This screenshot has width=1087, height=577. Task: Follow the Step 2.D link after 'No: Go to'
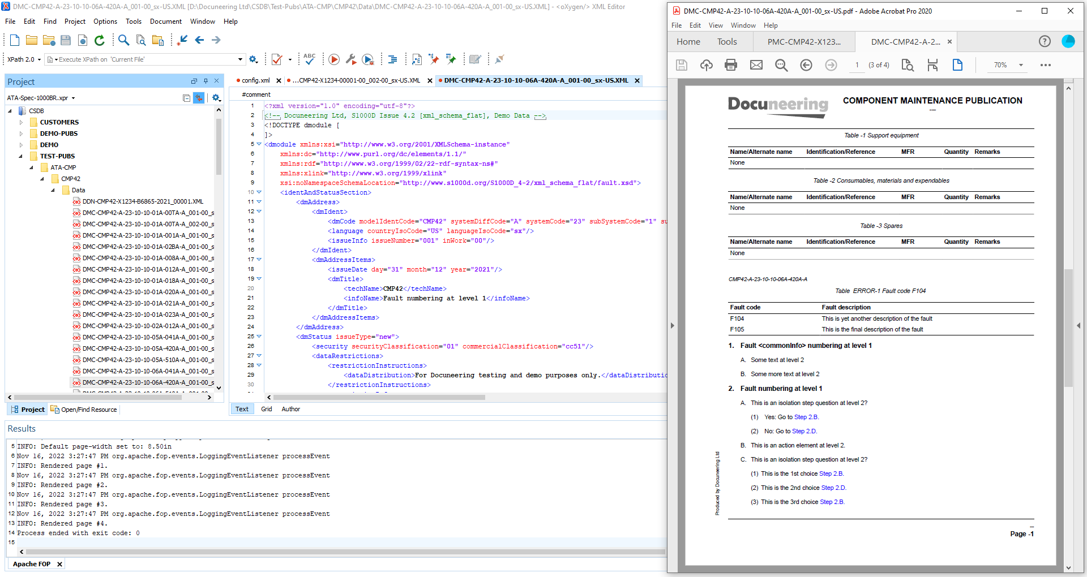(x=804, y=431)
